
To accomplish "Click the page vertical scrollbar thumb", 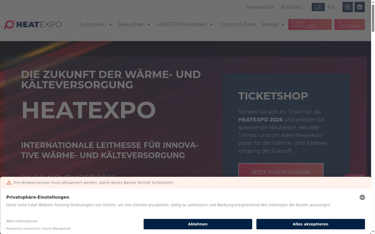I will coord(373,18).
